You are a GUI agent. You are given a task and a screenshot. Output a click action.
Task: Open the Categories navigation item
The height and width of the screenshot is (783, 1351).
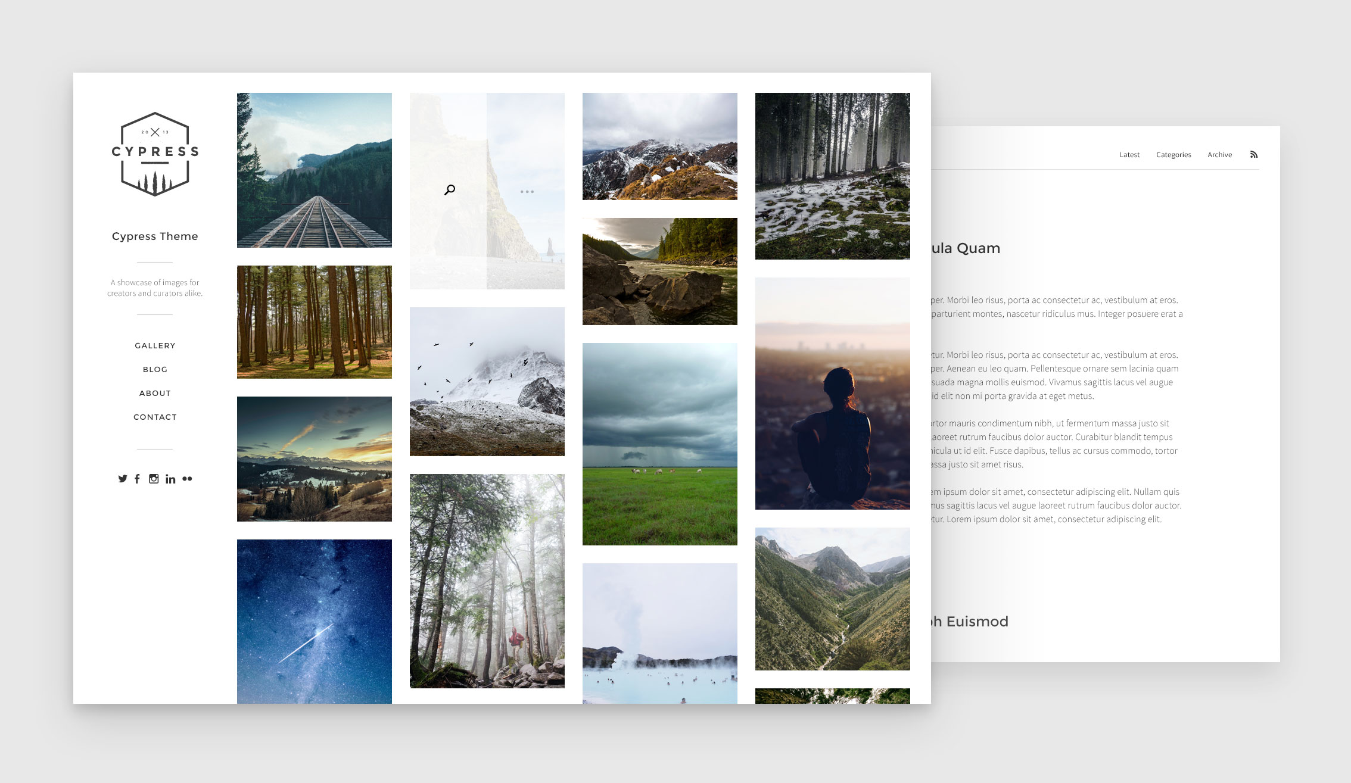click(1173, 155)
